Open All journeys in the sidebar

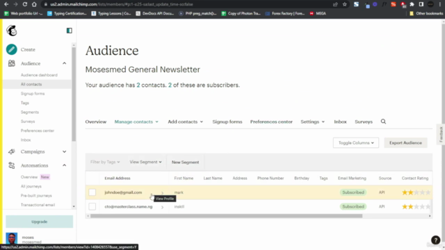pos(31,186)
